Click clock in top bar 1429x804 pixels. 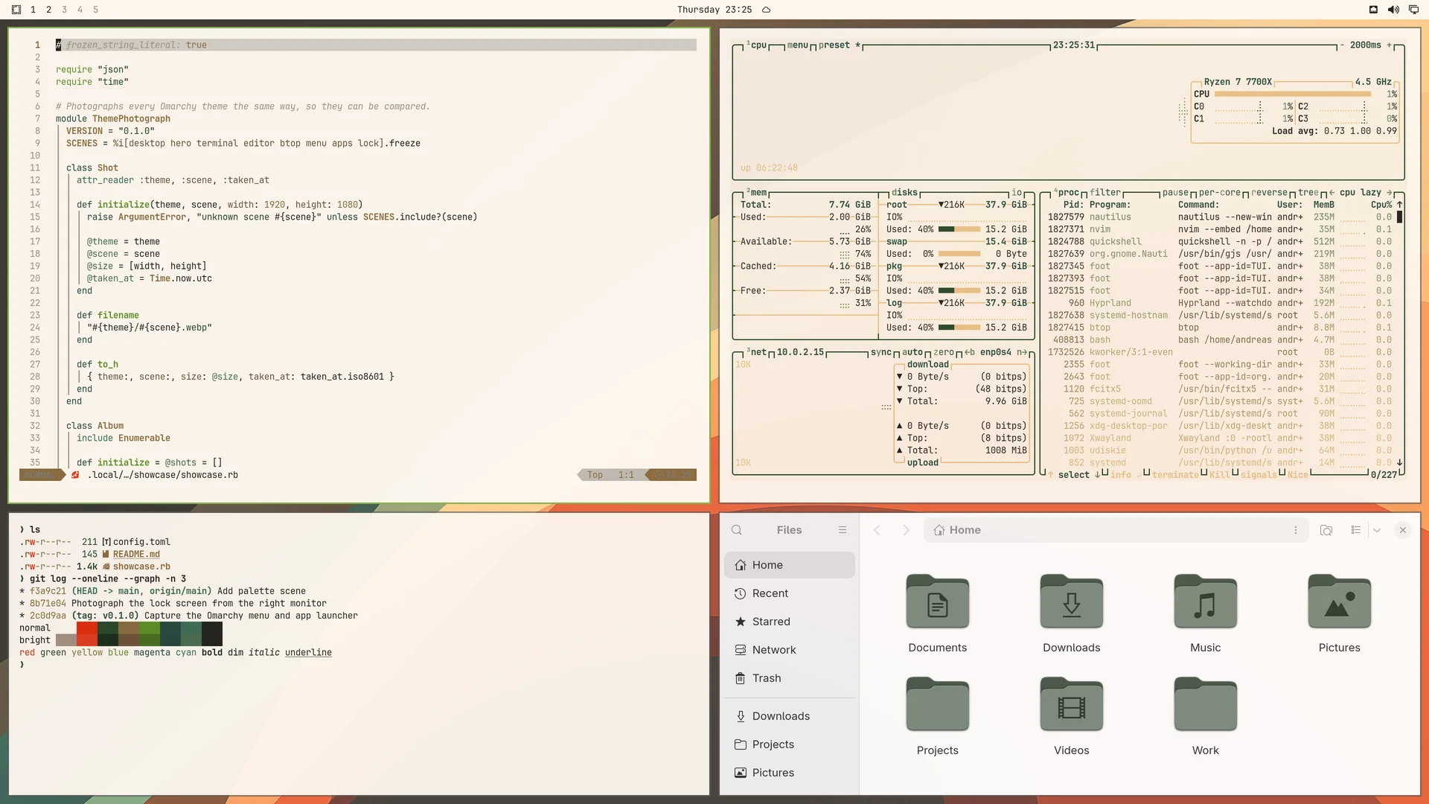pyautogui.click(x=714, y=10)
